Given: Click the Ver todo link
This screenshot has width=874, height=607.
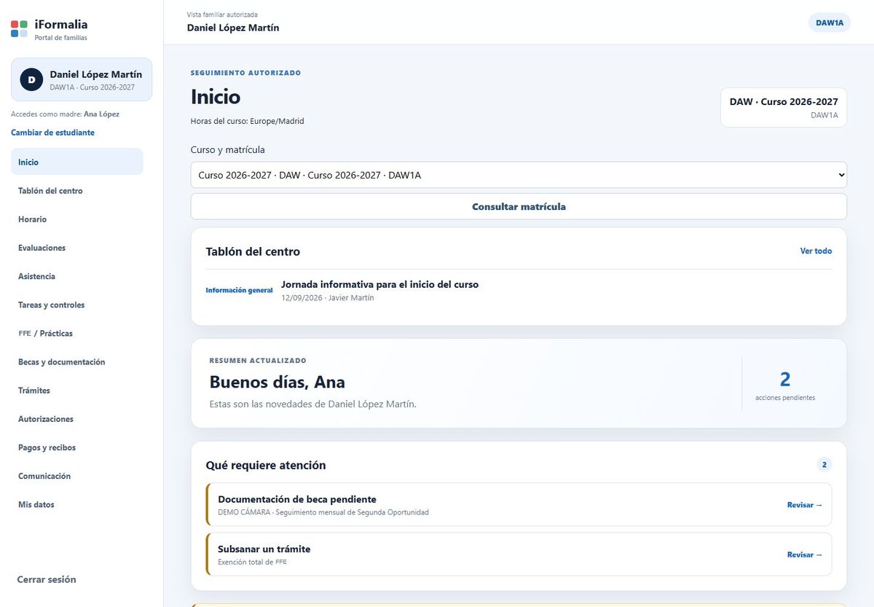Looking at the screenshot, I should pyautogui.click(x=816, y=251).
